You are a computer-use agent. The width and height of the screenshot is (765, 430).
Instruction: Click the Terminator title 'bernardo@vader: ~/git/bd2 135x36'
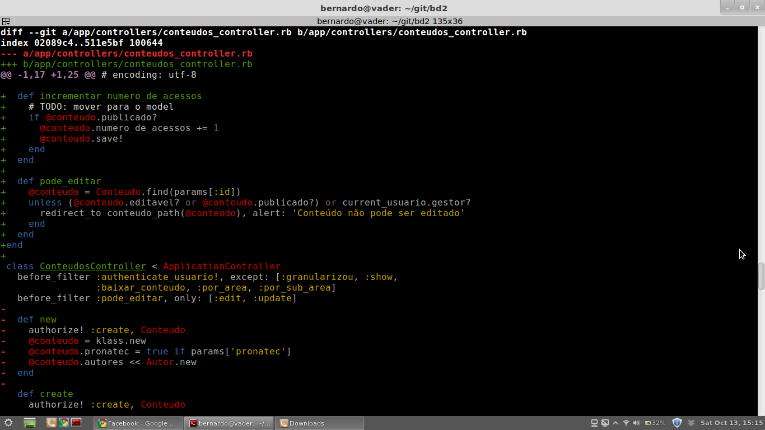click(390, 21)
